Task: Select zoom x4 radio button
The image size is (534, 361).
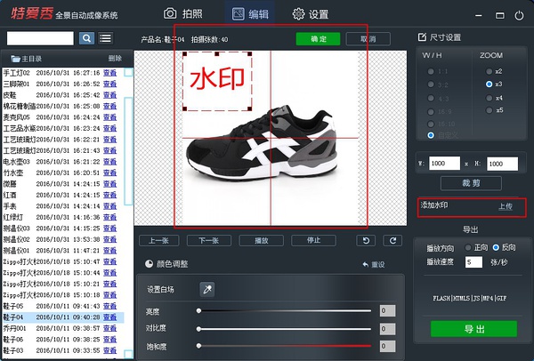Action: pyautogui.click(x=489, y=98)
